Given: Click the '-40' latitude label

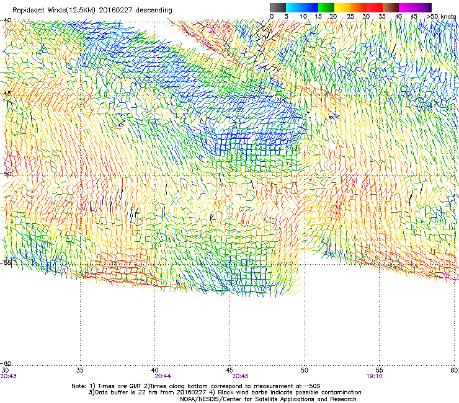Looking at the screenshot, I should [x=6, y=20].
